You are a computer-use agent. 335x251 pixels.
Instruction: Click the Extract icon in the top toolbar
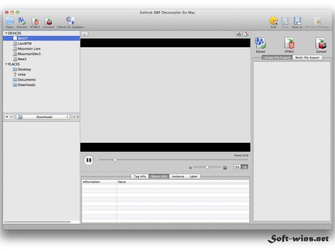pyautogui.click(x=22, y=23)
